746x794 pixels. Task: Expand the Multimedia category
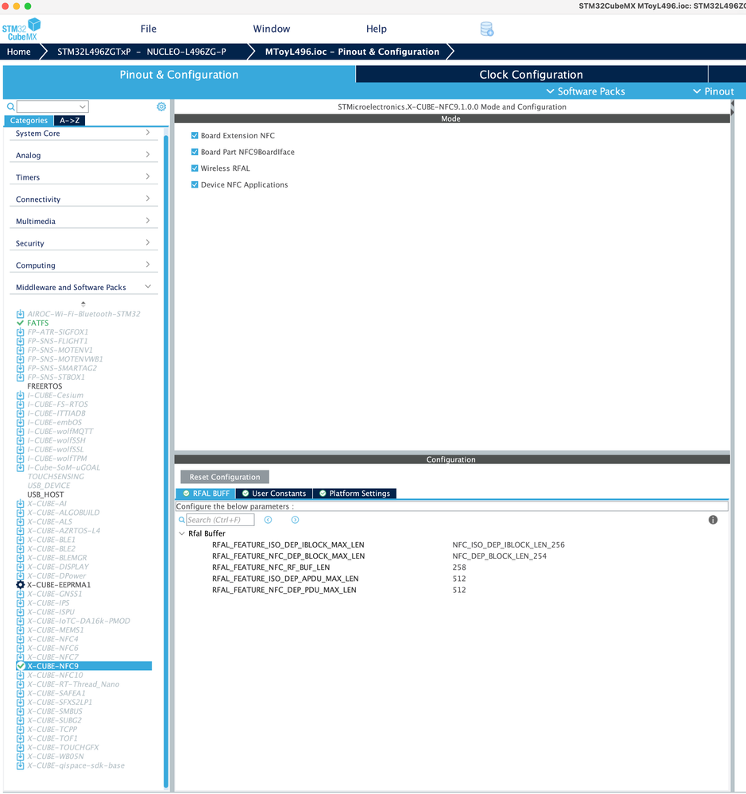[83, 221]
